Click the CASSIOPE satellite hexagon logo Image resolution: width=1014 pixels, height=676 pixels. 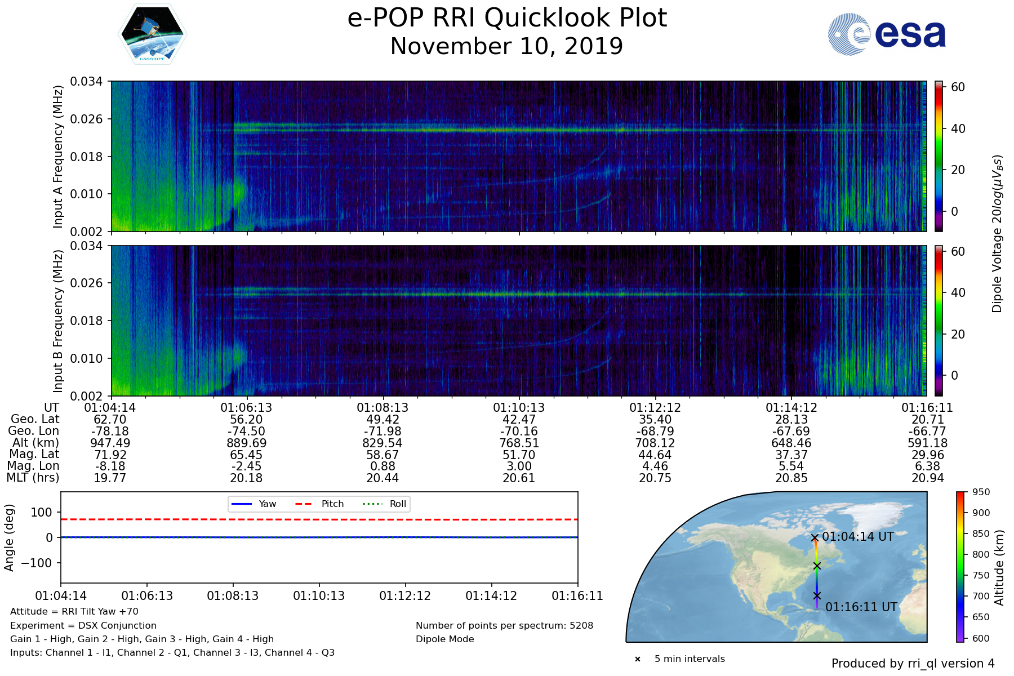coord(152,34)
